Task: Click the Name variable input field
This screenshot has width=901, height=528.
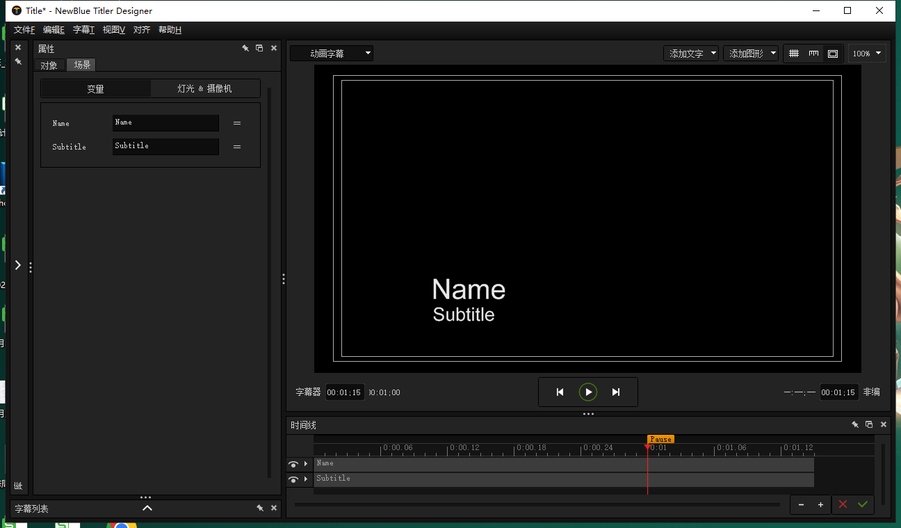Action: click(165, 123)
